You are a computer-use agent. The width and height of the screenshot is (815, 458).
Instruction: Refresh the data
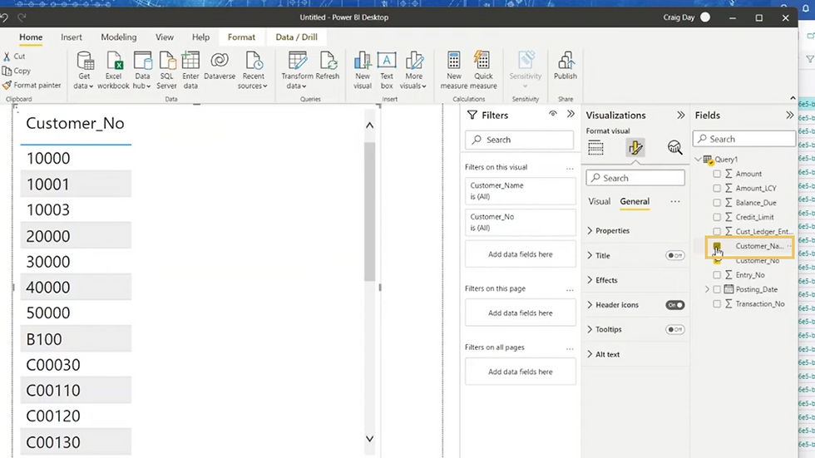[328, 66]
